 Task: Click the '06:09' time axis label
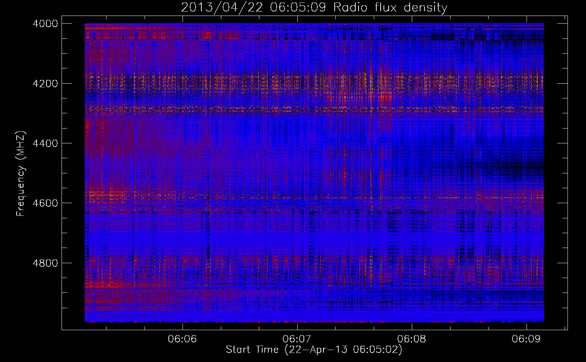tap(526, 339)
